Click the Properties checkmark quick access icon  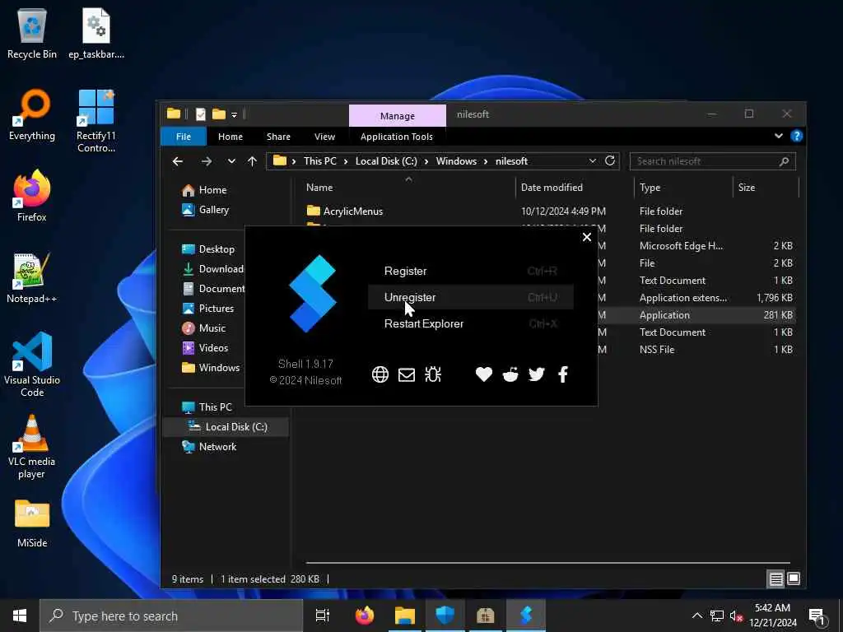[x=201, y=114]
